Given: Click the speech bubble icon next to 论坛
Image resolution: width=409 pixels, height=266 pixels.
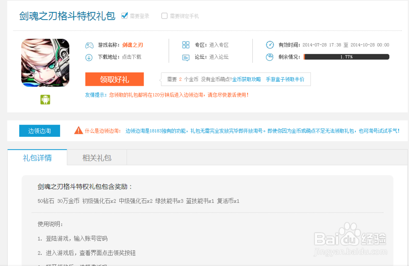Looking at the screenshot, I should click(185, 57).
